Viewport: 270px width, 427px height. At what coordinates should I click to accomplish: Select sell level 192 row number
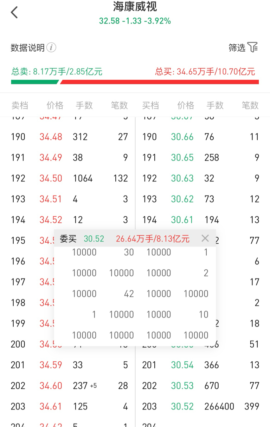tap(18, 178)
